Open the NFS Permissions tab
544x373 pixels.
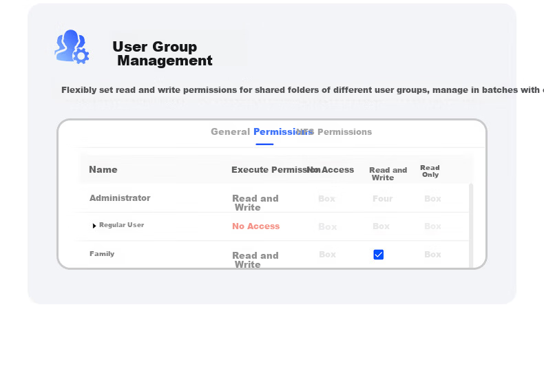click(x=334, y=131)
